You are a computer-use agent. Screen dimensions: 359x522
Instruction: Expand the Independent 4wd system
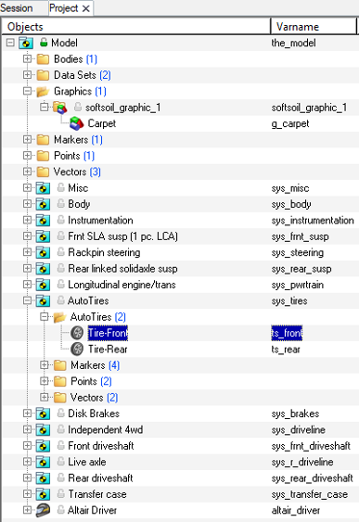27,429
